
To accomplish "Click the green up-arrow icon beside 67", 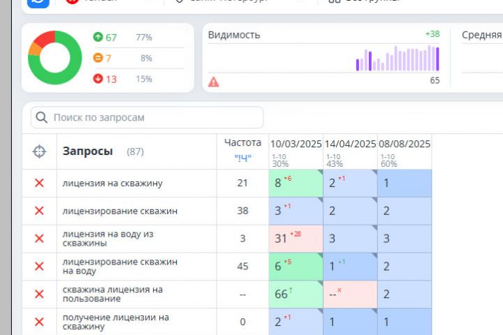I will [x=98, y=37].
